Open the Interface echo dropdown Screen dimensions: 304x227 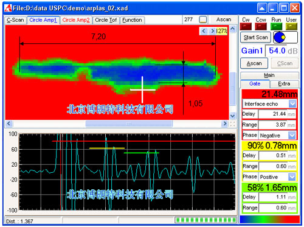292,104
